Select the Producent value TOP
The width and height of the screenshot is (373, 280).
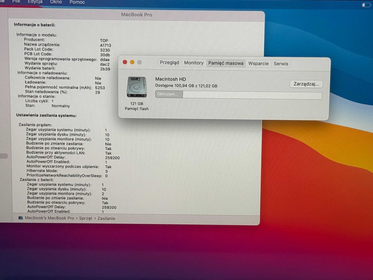click(x=104, y=40)
